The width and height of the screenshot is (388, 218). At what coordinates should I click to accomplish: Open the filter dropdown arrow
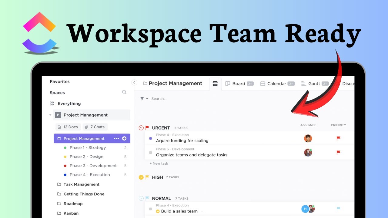click(x=147, y=99)
